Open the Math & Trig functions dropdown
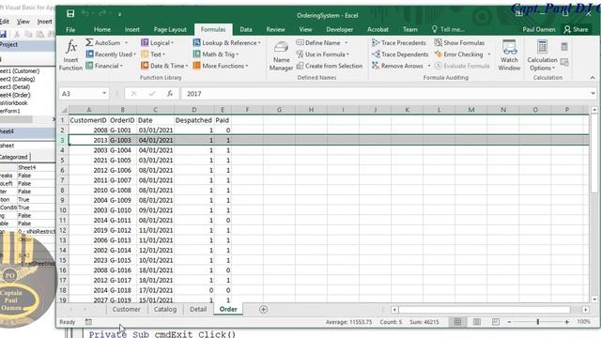601x338 pixels. [x=215, y=54]
